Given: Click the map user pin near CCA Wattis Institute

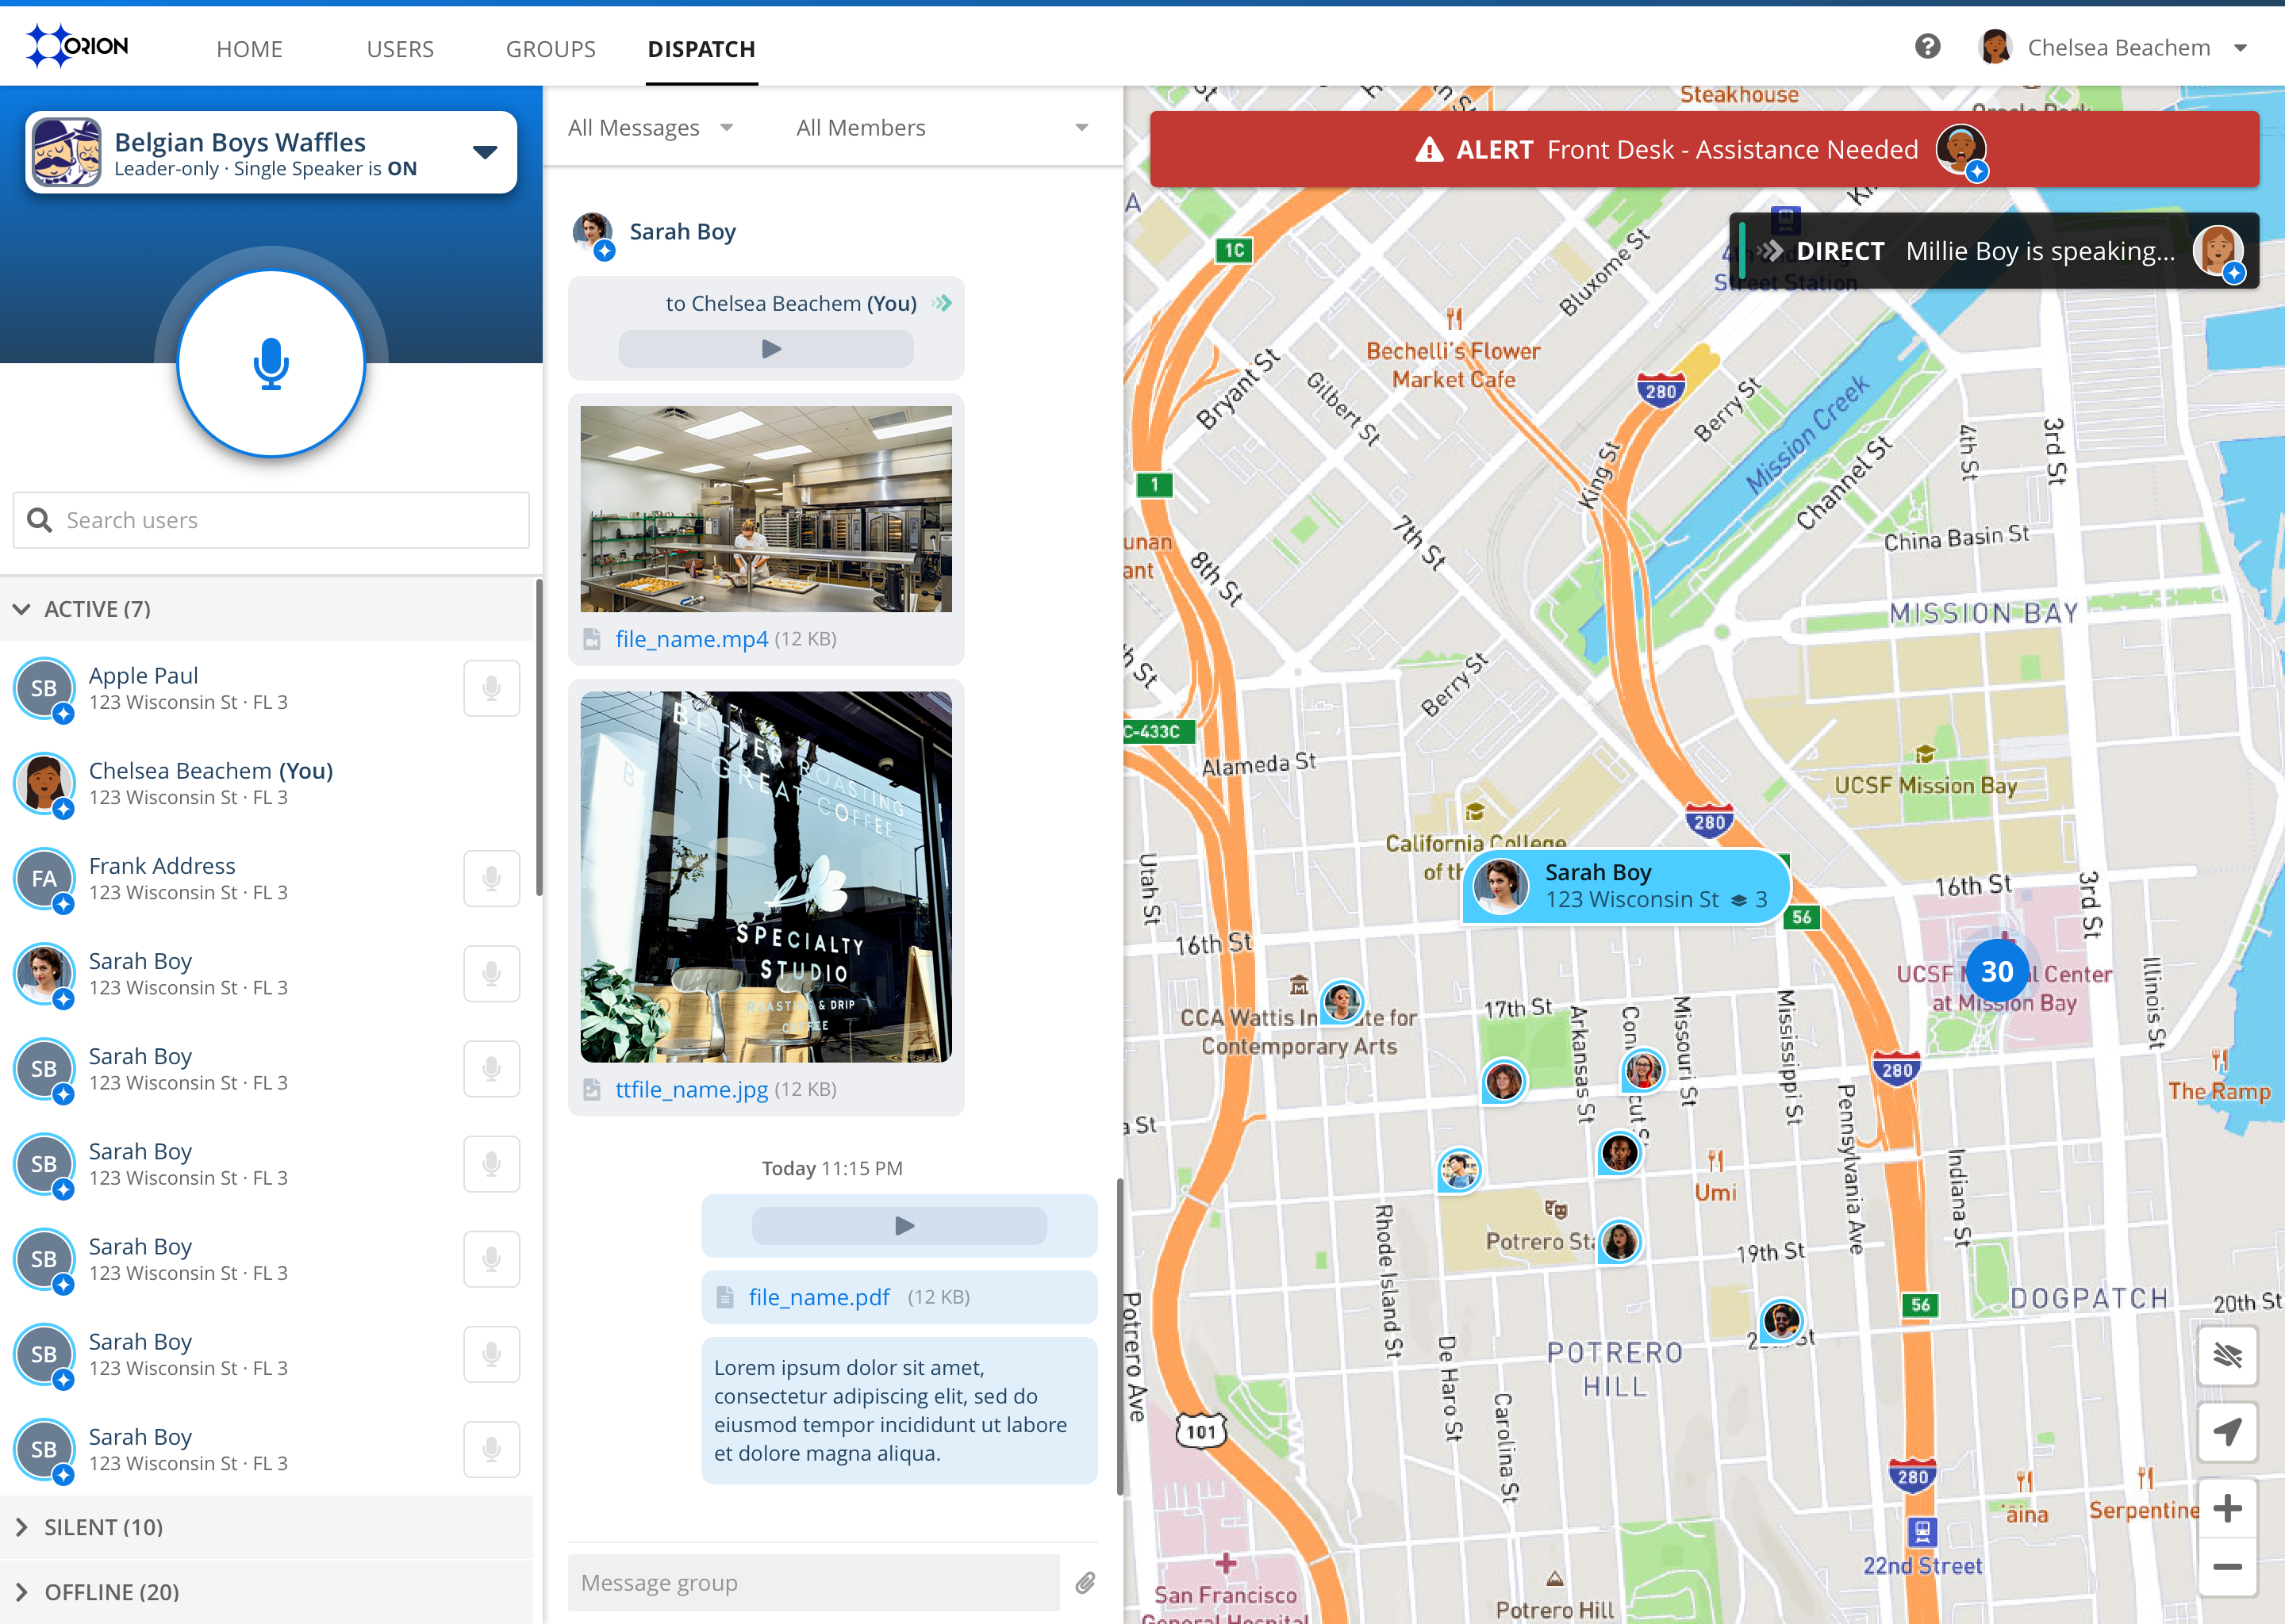Looking at the screenshot, I should (x=1342, y=1002).
